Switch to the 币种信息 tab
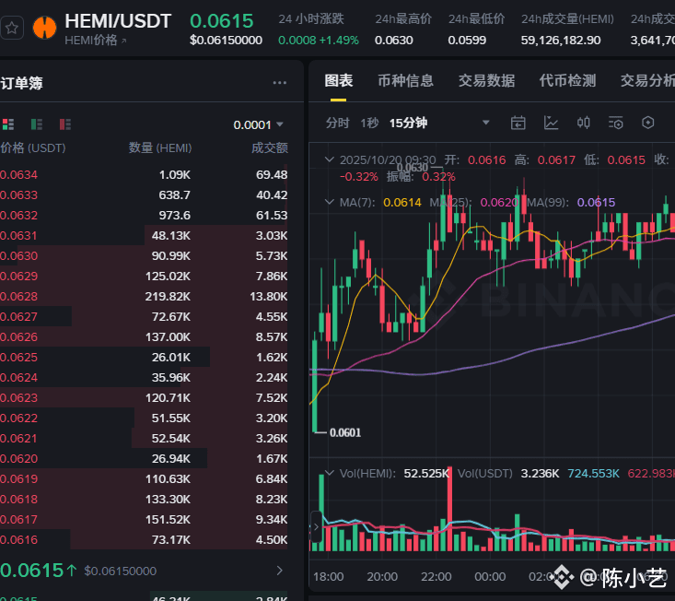Image resolution: width=675 pixels, height=601 pixels. point(405,80)
